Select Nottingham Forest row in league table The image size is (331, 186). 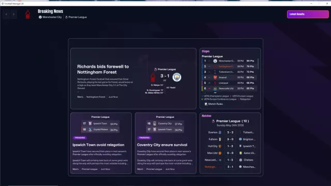click(x=229, y=67)
